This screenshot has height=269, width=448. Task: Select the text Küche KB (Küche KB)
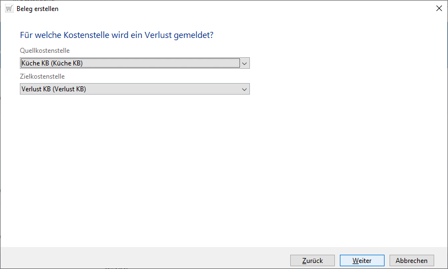click(52, 63)
